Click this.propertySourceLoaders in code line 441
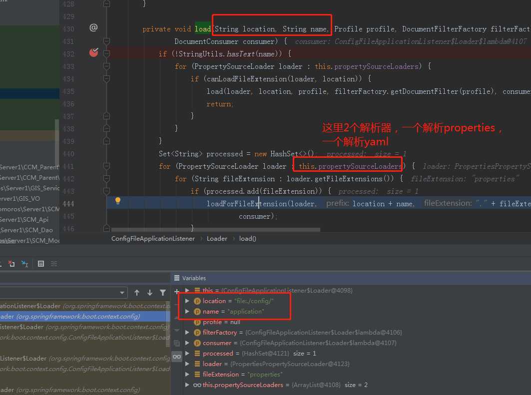This screenshot has height=395, width=531. click(350, 166)
